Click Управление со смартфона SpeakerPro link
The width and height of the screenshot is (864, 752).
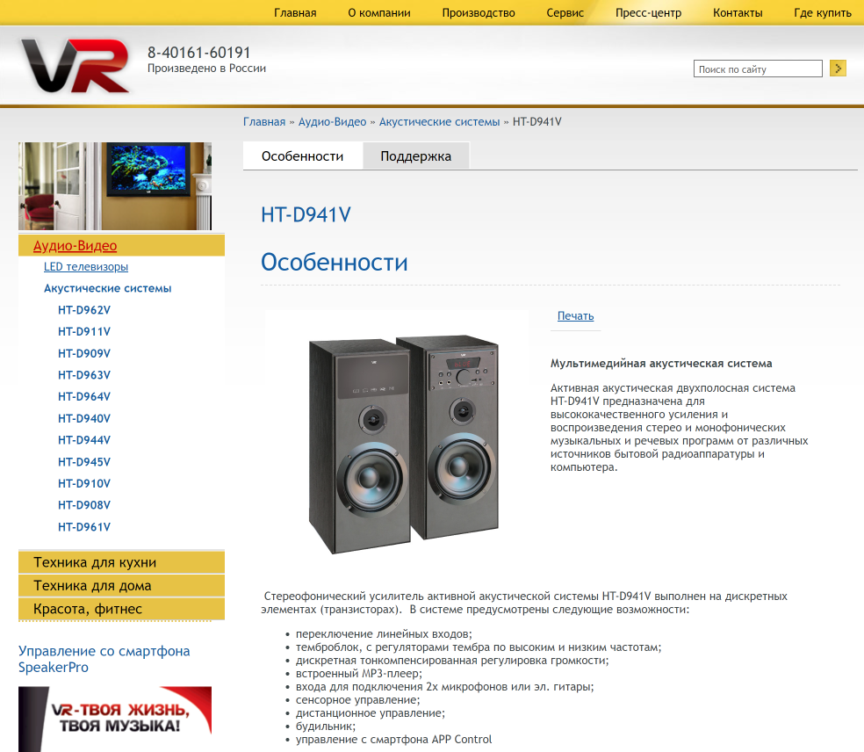[104, 660]
